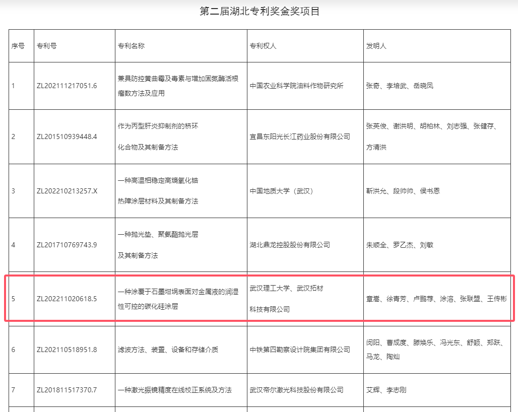Click patentee 宜昌东阳光长江药业股份有限公司
This screenshot has width=518, height=412.
click(x=300, y=136)
